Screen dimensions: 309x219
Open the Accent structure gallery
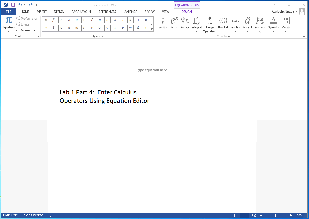pyautogui.click(x=247, y=24)
